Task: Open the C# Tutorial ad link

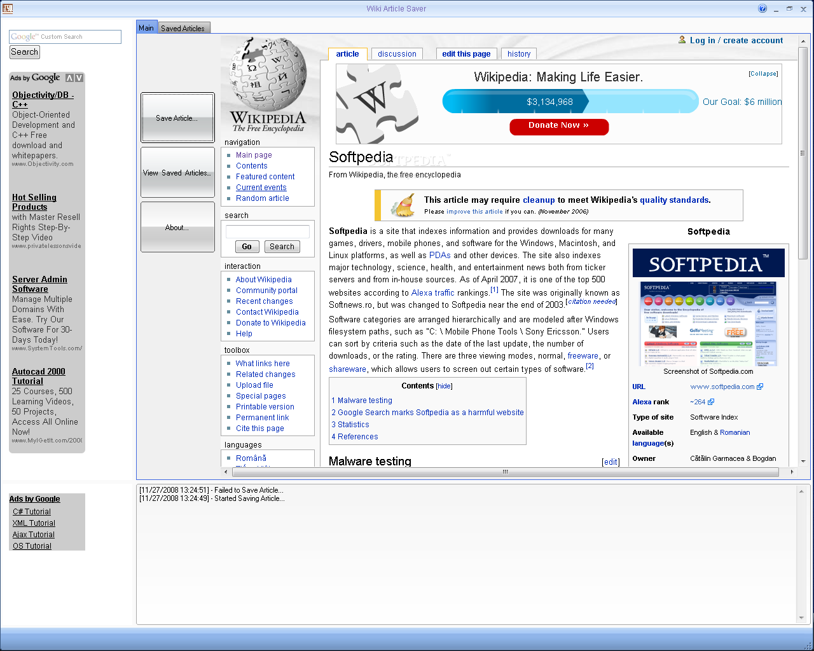Action: tap(32, 512)
